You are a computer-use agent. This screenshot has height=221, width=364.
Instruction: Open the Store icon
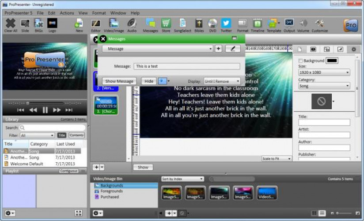click(x=166, y=25)
